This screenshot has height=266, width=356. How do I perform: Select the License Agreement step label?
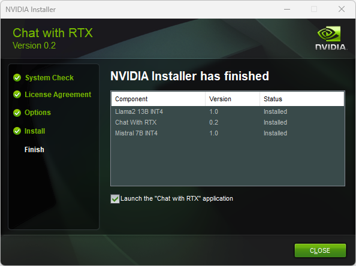pyautogui.click(x=58, y=95)
